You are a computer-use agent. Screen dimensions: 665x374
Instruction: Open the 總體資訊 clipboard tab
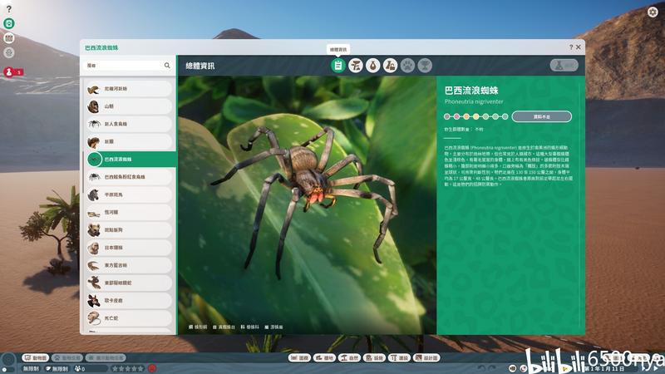coord(338,66)
